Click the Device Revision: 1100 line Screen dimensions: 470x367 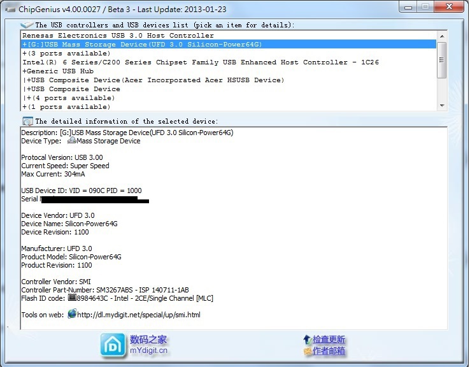tap(55, 232)
